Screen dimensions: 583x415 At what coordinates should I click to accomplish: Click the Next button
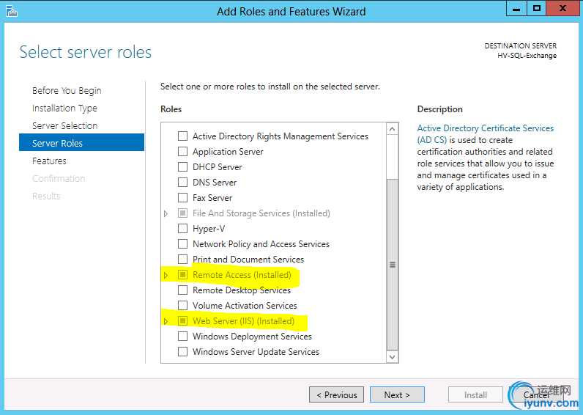(396, 395)
